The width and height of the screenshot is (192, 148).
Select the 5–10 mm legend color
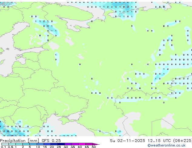(33, 144)
